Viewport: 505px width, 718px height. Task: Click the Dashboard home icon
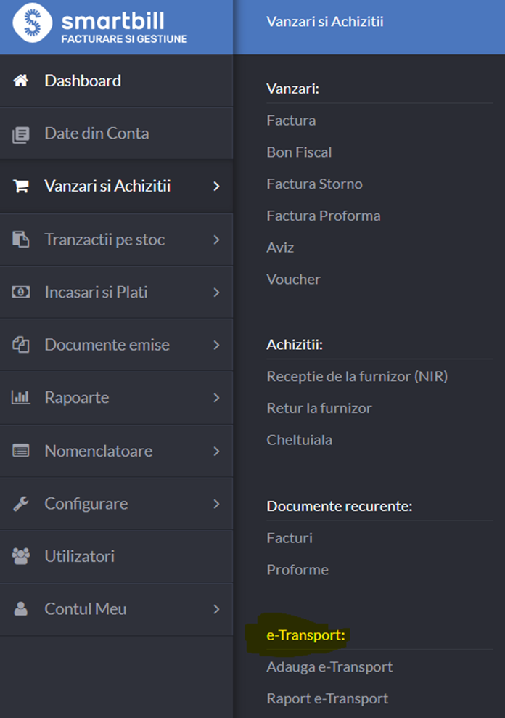click(20, 81)
